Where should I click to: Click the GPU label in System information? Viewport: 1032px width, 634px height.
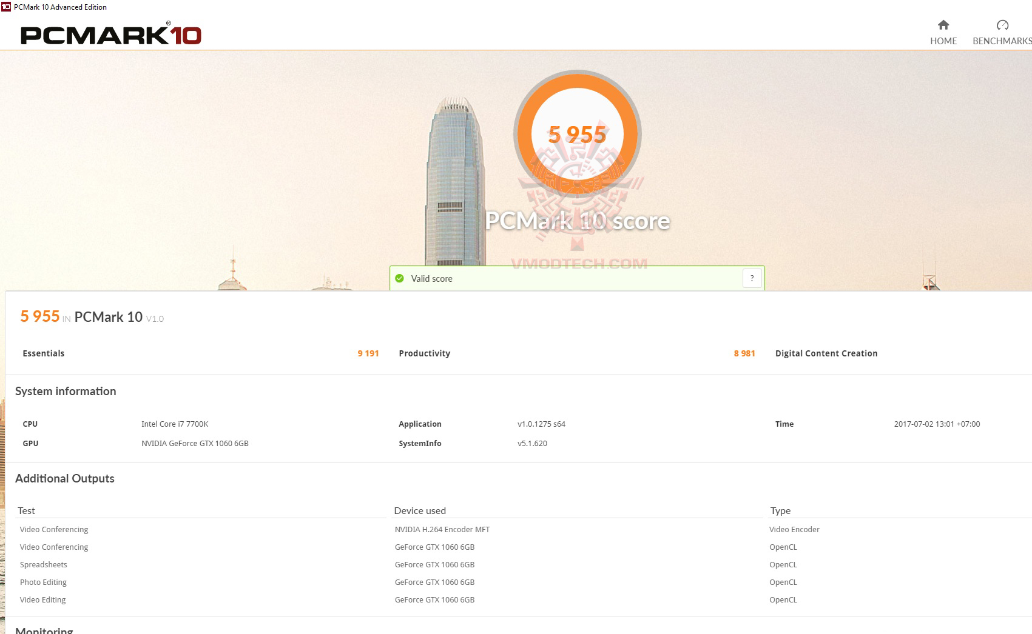pyautogui.click(x=30, y=444)
